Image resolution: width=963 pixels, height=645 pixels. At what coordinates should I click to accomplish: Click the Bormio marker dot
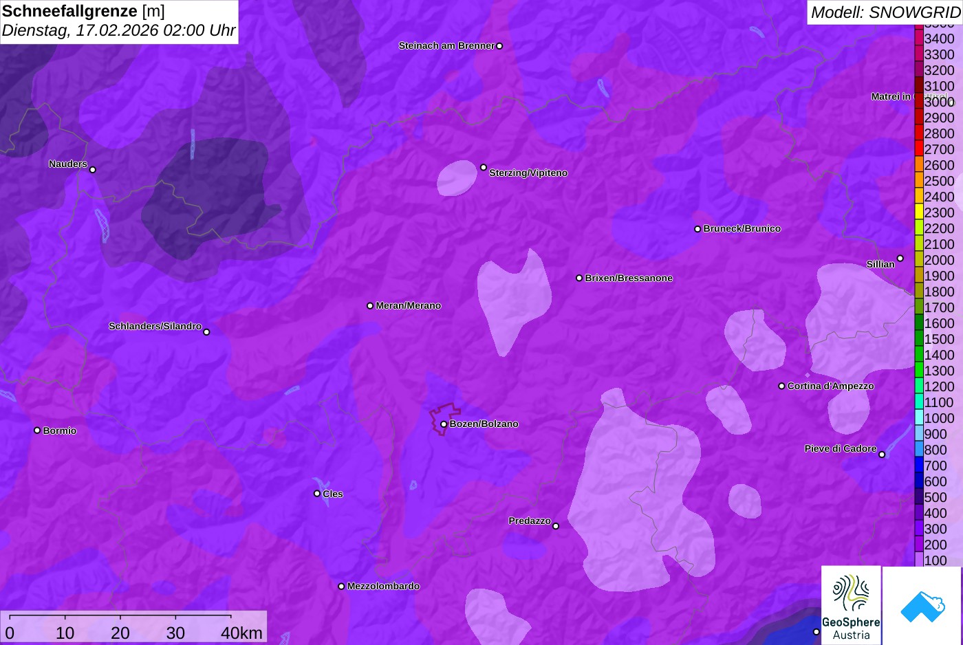(37, 430)
